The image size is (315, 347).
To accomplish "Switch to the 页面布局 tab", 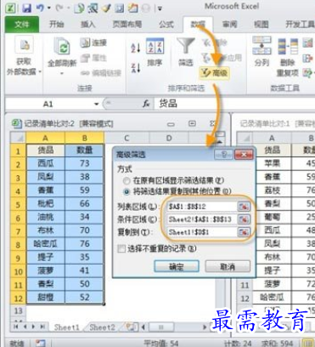I will click(x=127, y=25).
